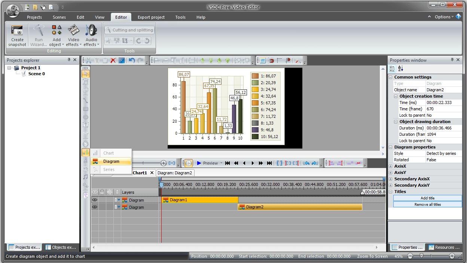Image resolution: width=467 pixels, height=263 pixels.
Task: Open the Options dropdown
Action: pos(444,17)
